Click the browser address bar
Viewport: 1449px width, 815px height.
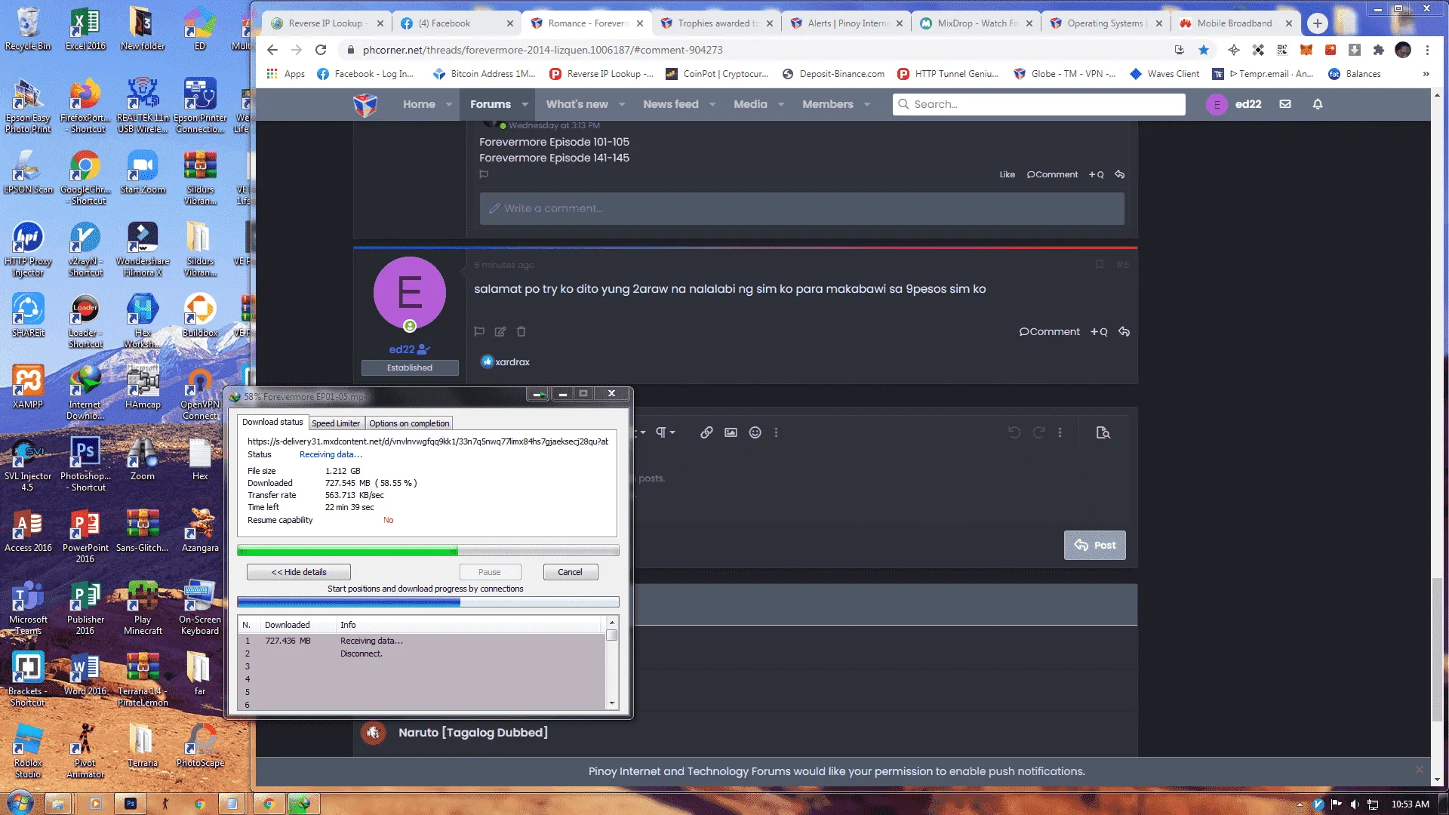pos(755,50)
